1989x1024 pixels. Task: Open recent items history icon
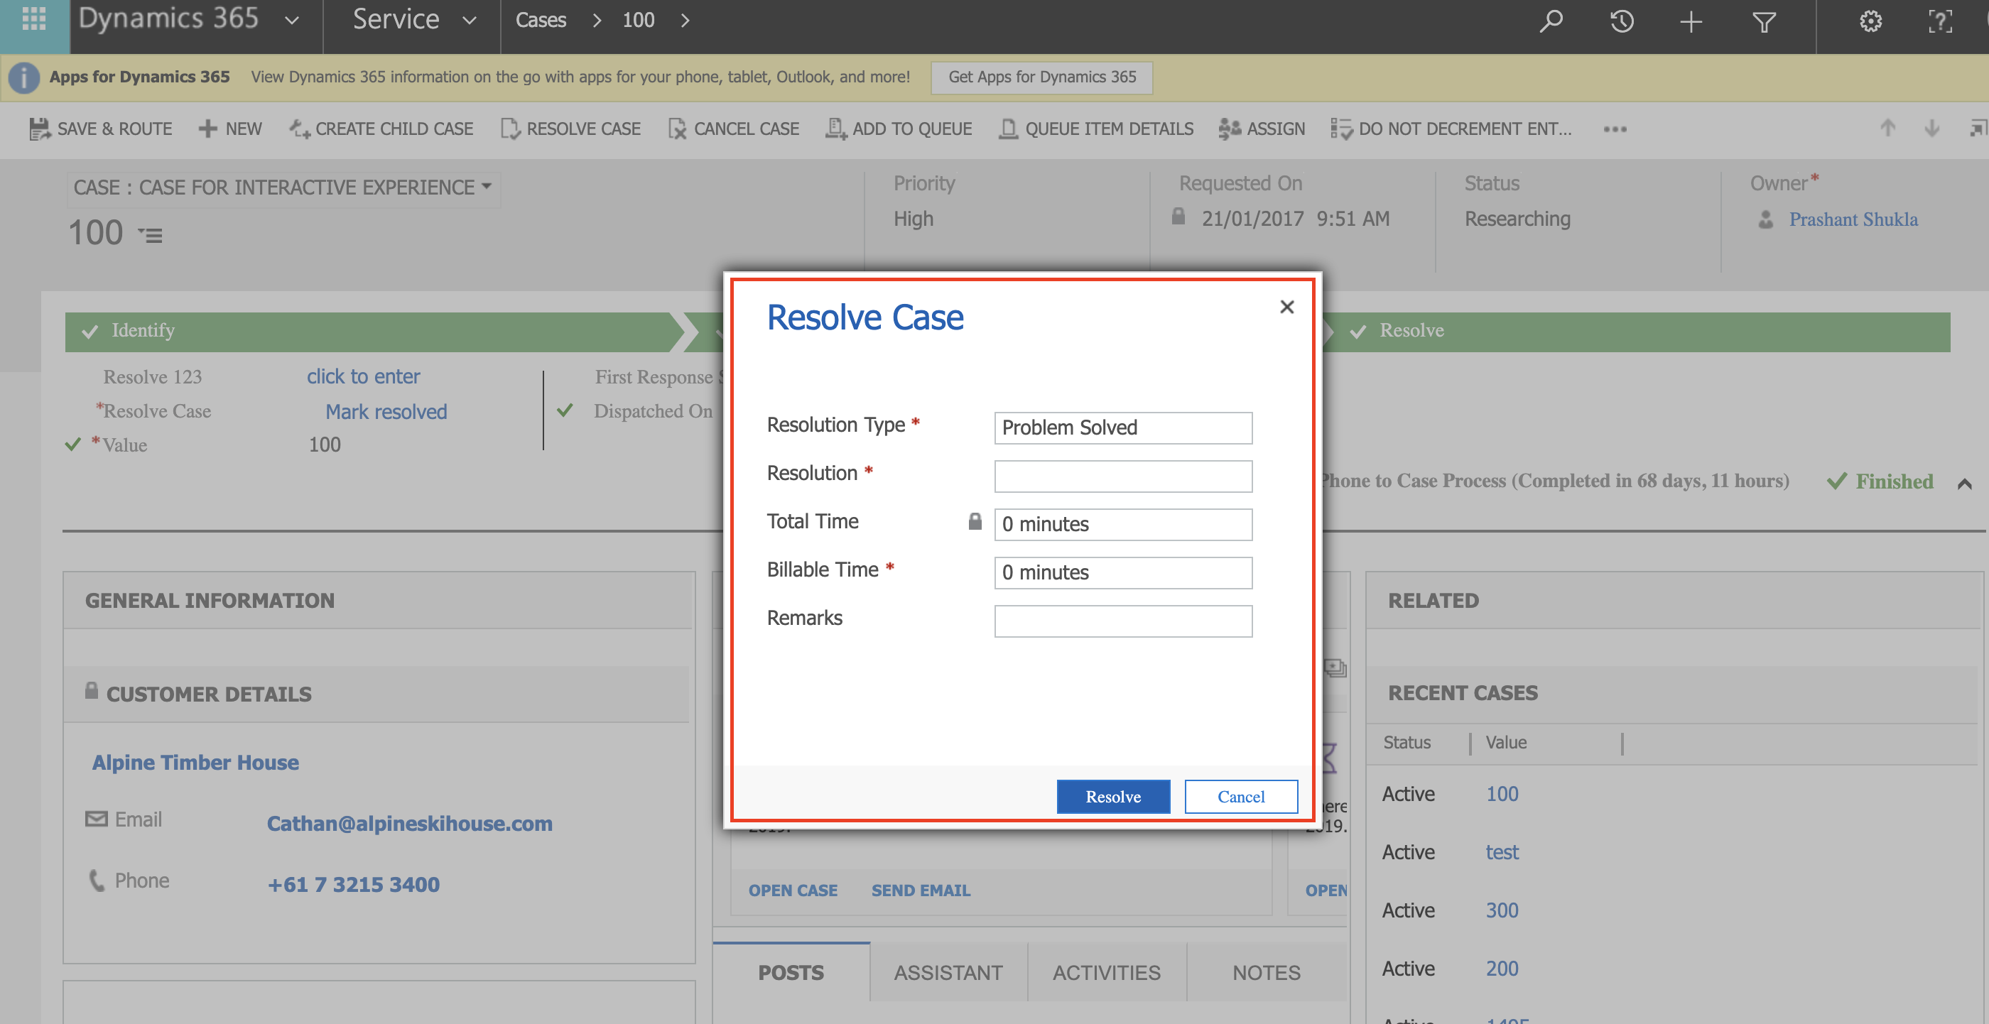(x=1621, y=21)
